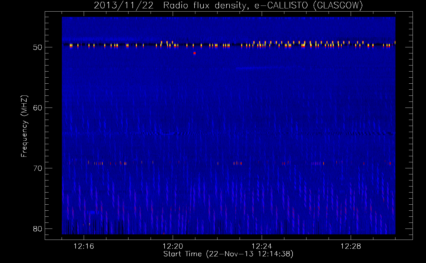Click the 'Start Time (22-Nov-13 12:14:38)' axis label
Screen dimensions: 426x263
click(x=228, y=254)
